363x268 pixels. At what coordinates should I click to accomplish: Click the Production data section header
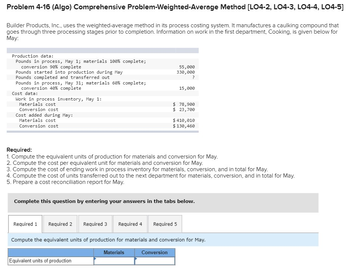pyautogui.click(x=28, y=56)
